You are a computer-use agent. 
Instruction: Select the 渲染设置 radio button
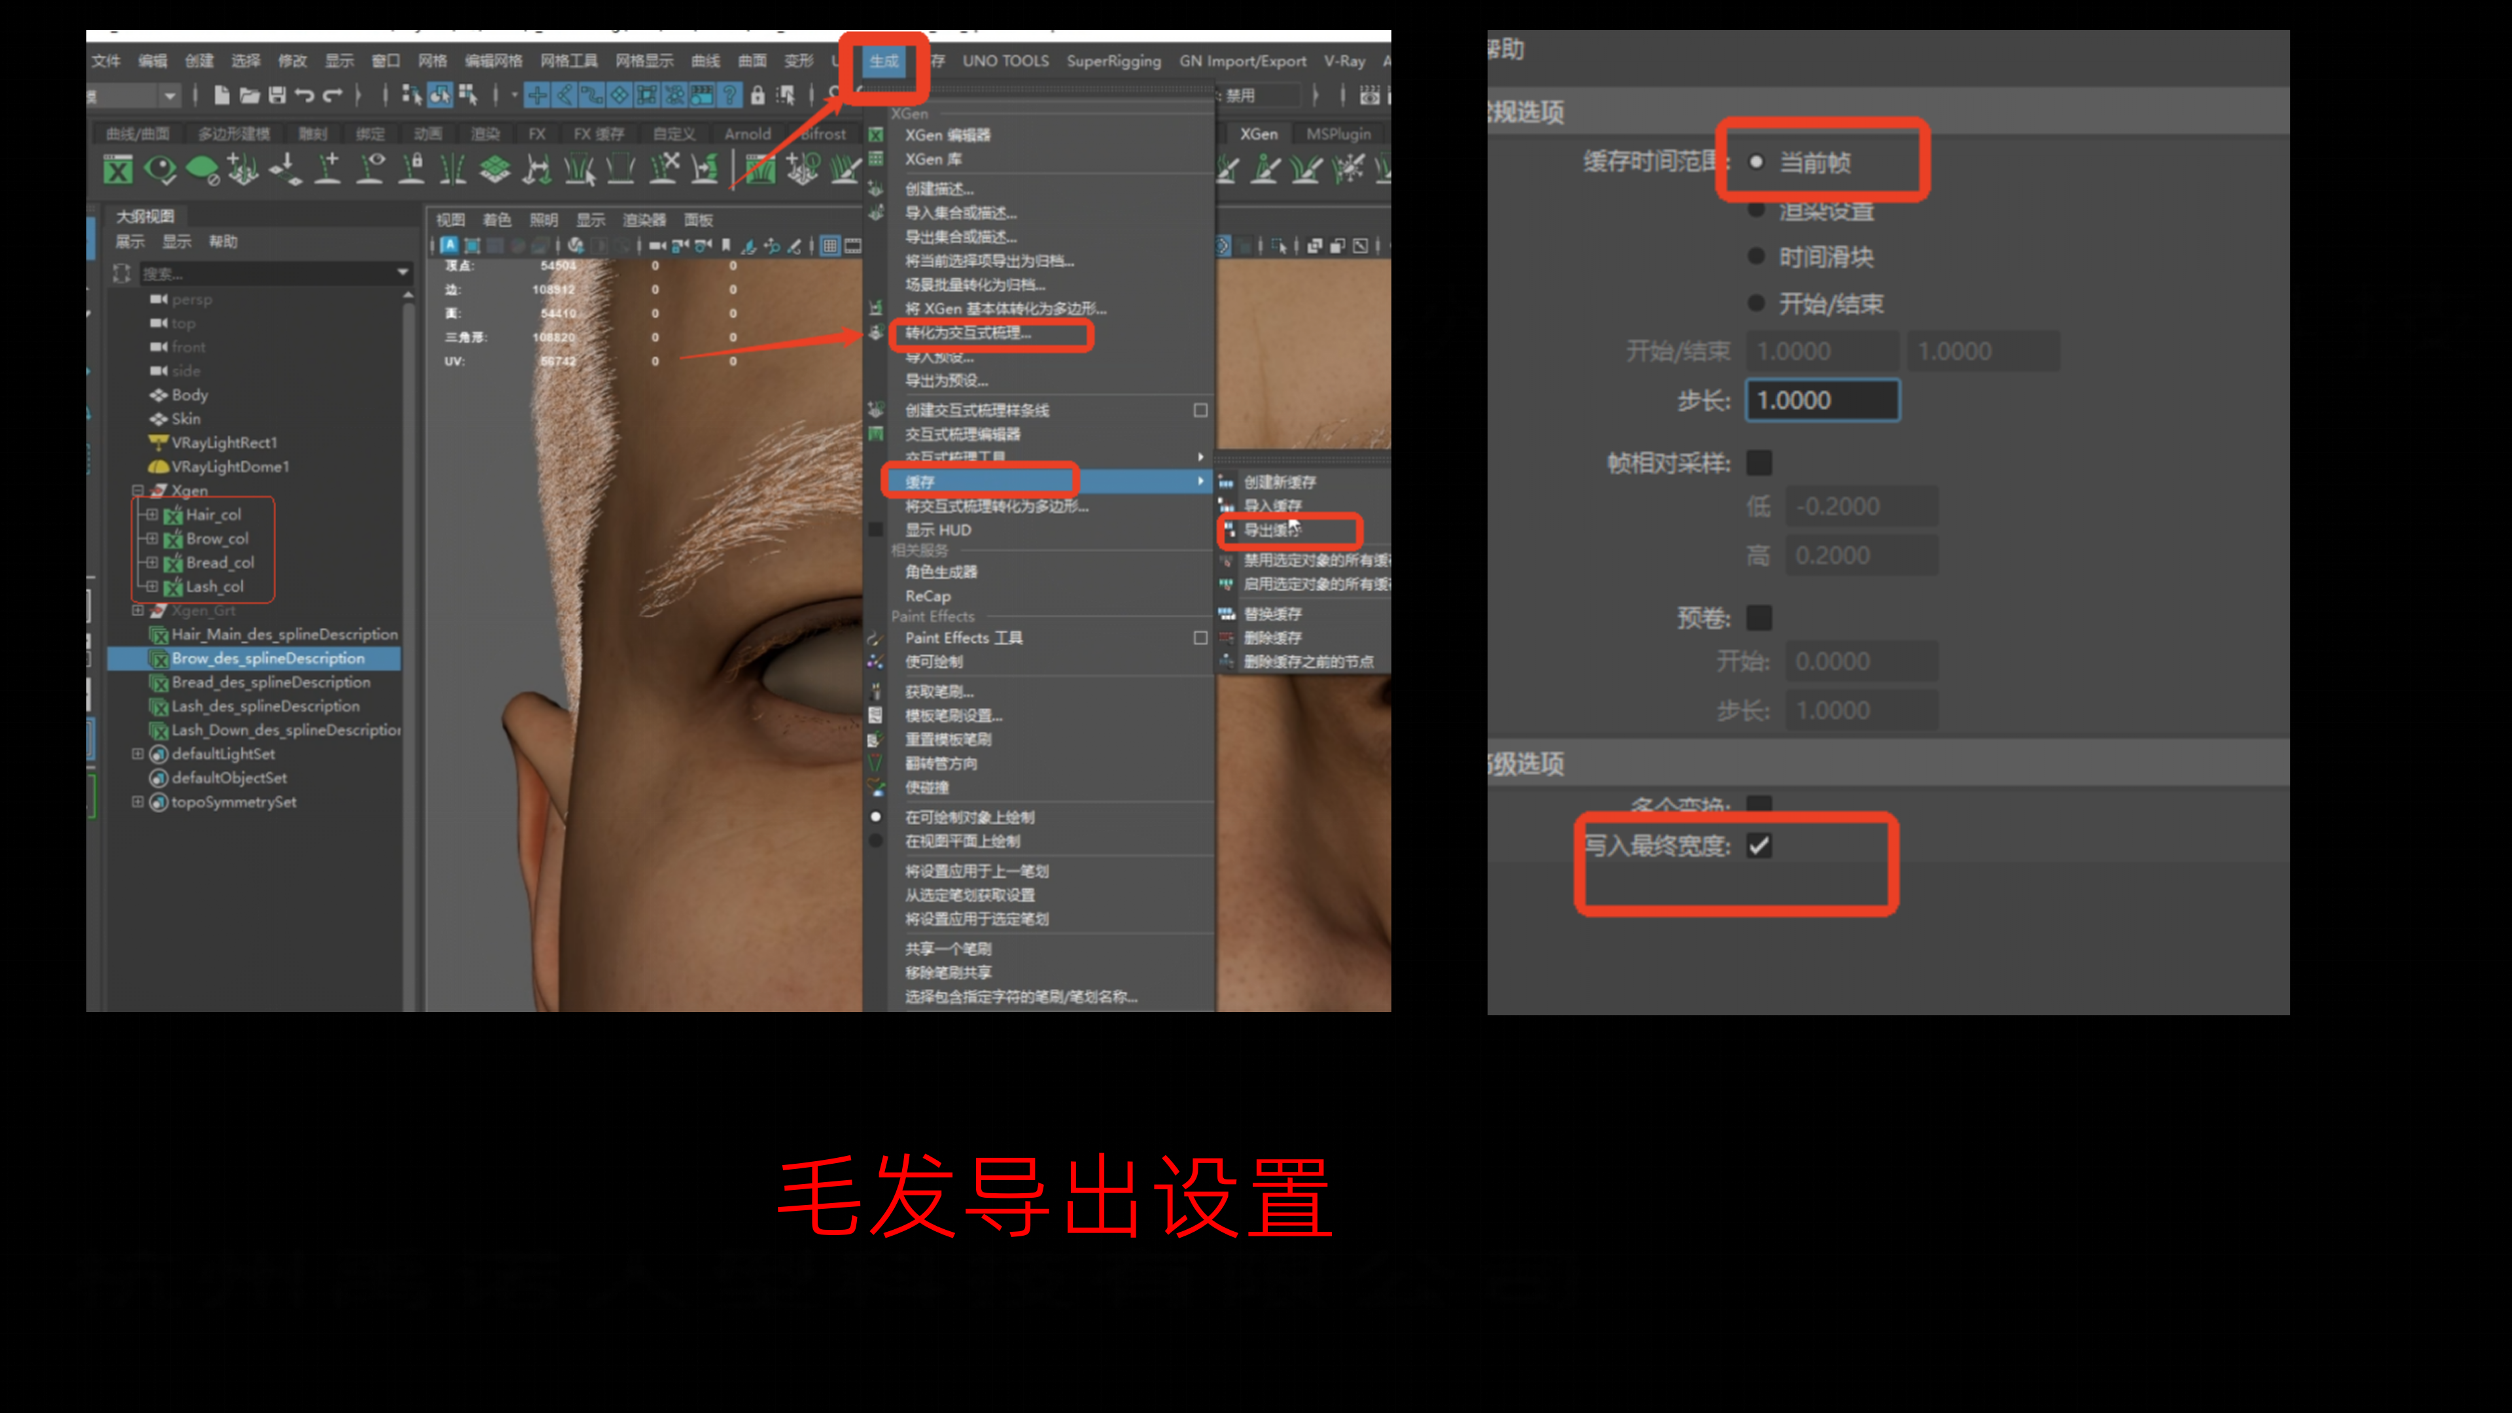[x=1756, y=209]
